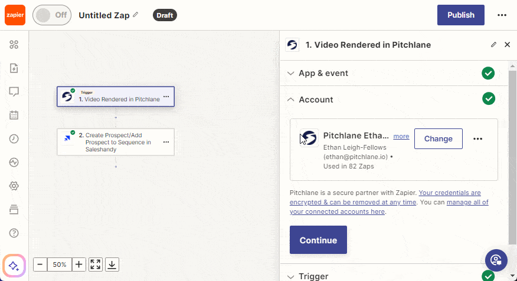Add a step between trigger and action

pos(116,117)
